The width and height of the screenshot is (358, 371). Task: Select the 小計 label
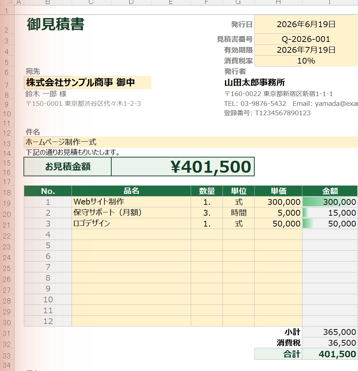(x=293, y=332)
